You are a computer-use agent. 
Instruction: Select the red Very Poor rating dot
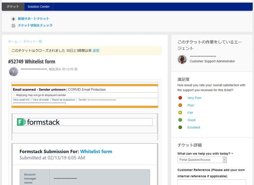point(180,98)
